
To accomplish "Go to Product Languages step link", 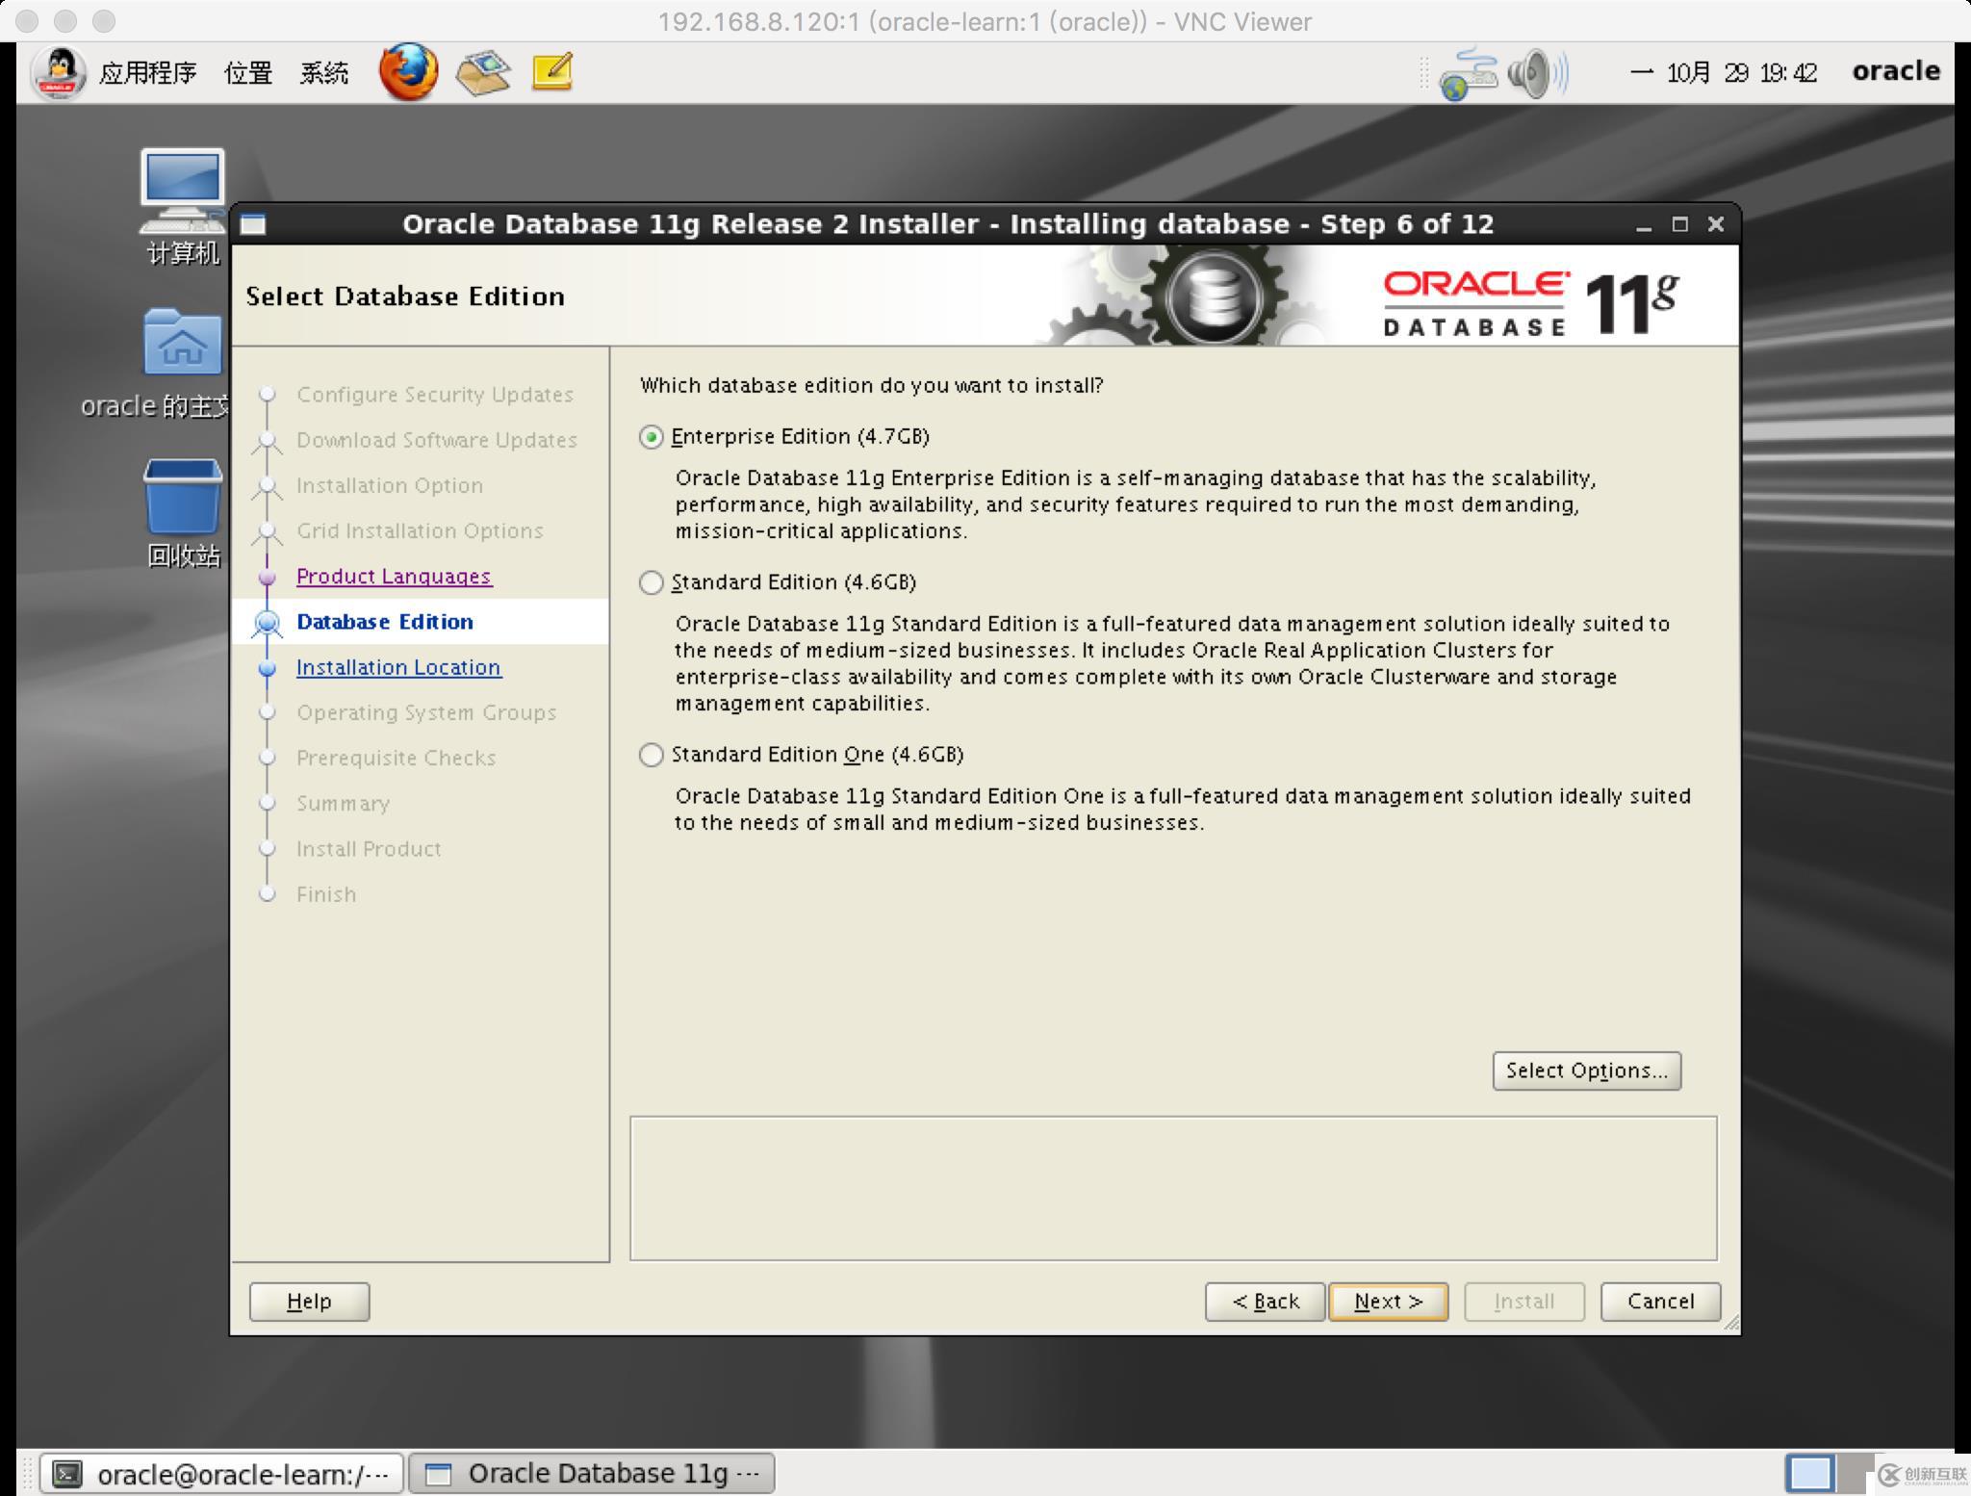I will (394, 577).
